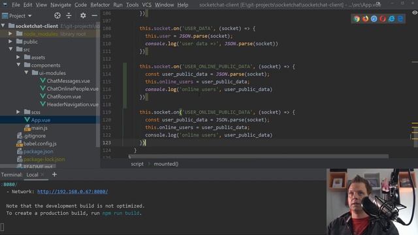Image resolution: width=418 pixels, height=235 pixels.
Task: Select App.vue in project tree
Action: tap(40, 120)
